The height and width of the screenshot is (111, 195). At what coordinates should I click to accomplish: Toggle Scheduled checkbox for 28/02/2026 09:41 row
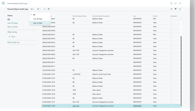(171, 19)
